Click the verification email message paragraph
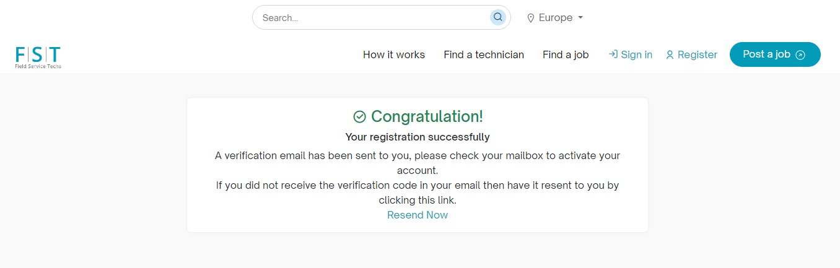 pyautogui.click(x=418, y=163)
